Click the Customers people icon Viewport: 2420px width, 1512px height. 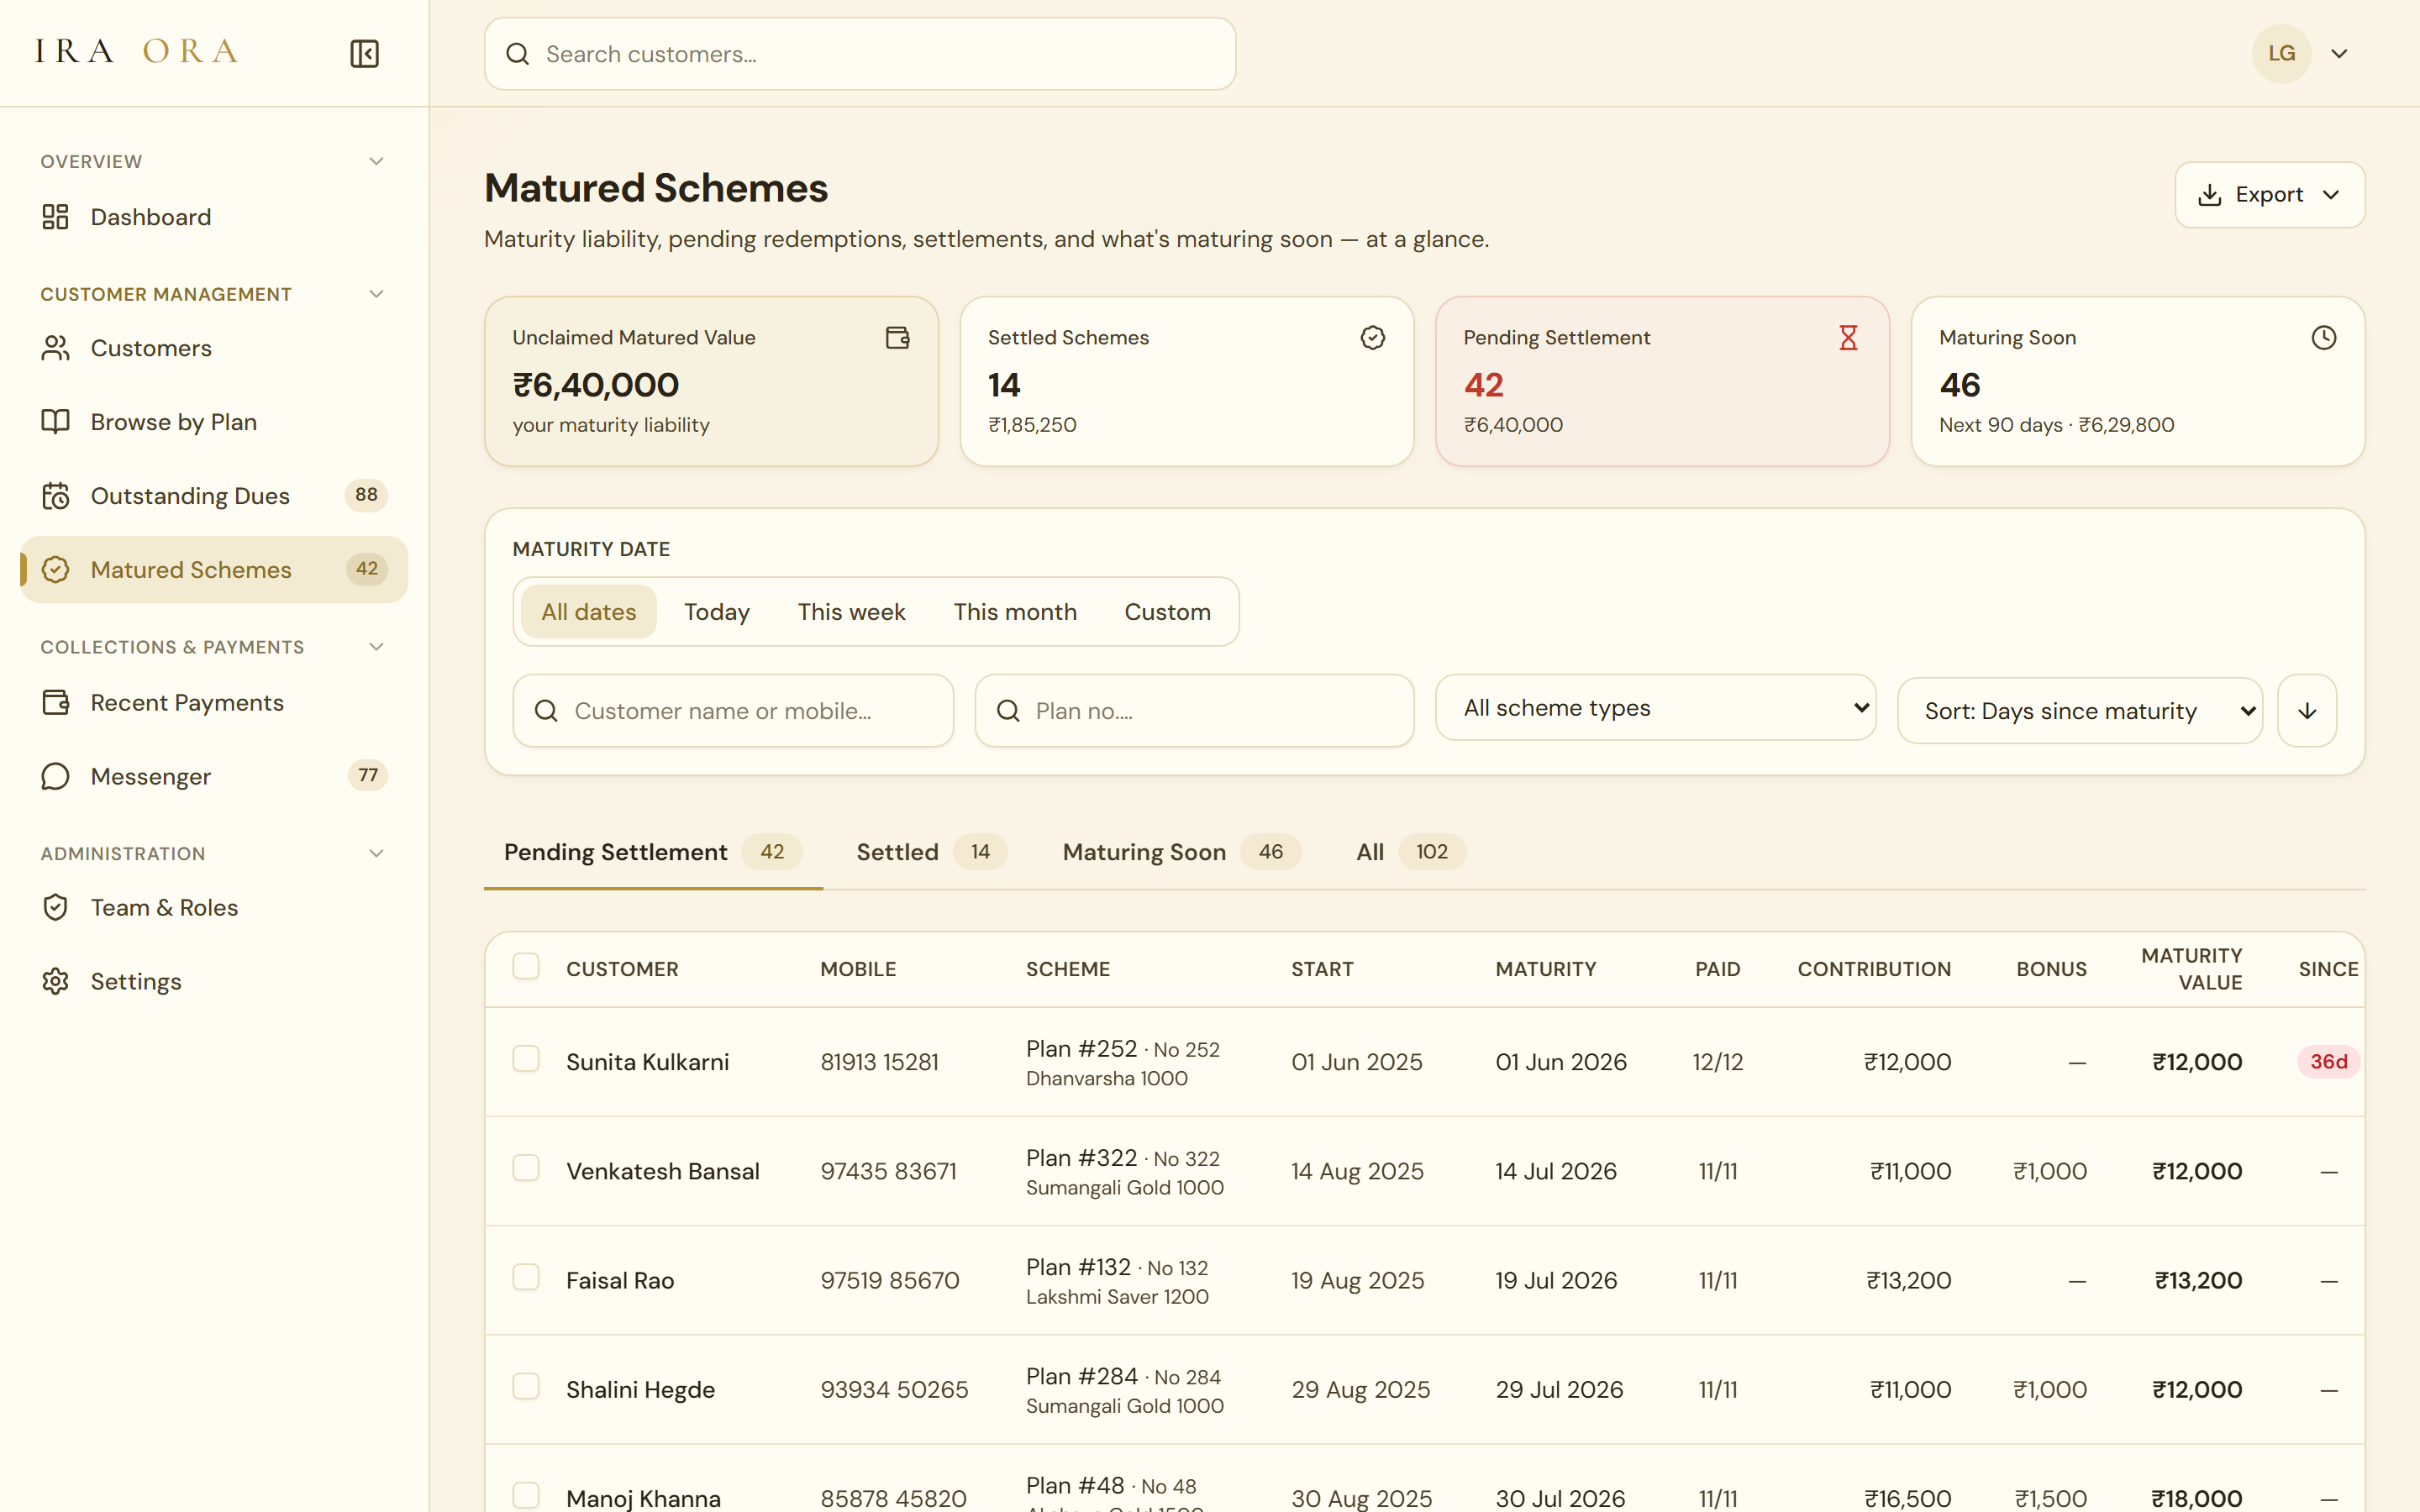[55, 348]
